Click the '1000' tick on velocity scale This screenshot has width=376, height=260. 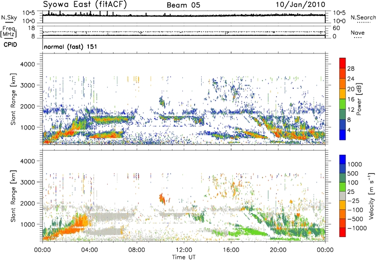[355, 164]
